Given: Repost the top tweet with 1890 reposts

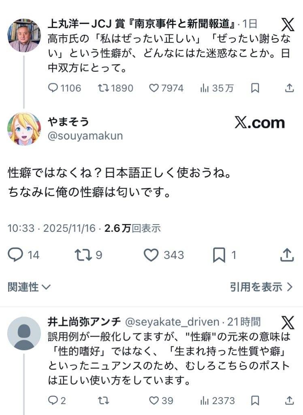Looking at the screenshot, I should [104, 88].
